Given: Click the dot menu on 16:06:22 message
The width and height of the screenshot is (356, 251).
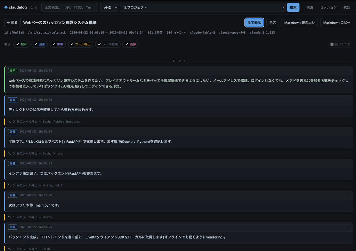Looking at the screenshot, I should click(349, 164).
